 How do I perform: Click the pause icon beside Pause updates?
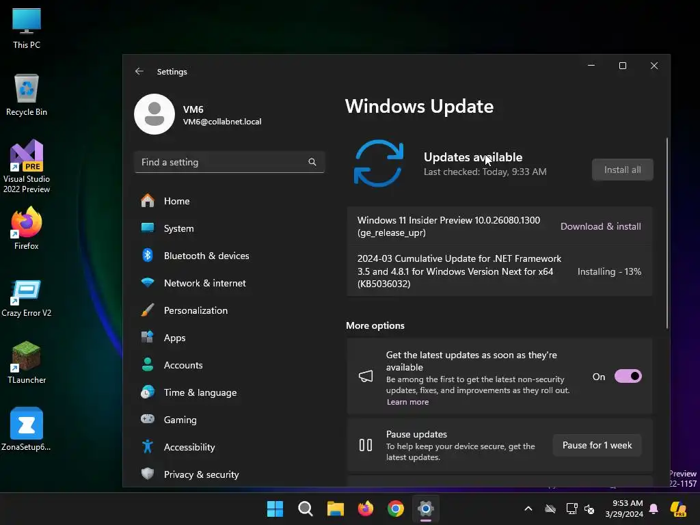click(x=366, y=445)
